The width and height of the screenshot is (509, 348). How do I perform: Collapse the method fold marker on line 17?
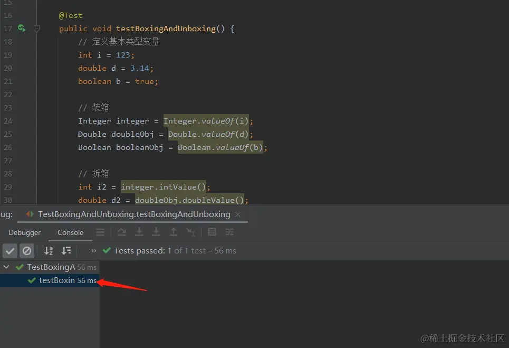pos(37,29)
